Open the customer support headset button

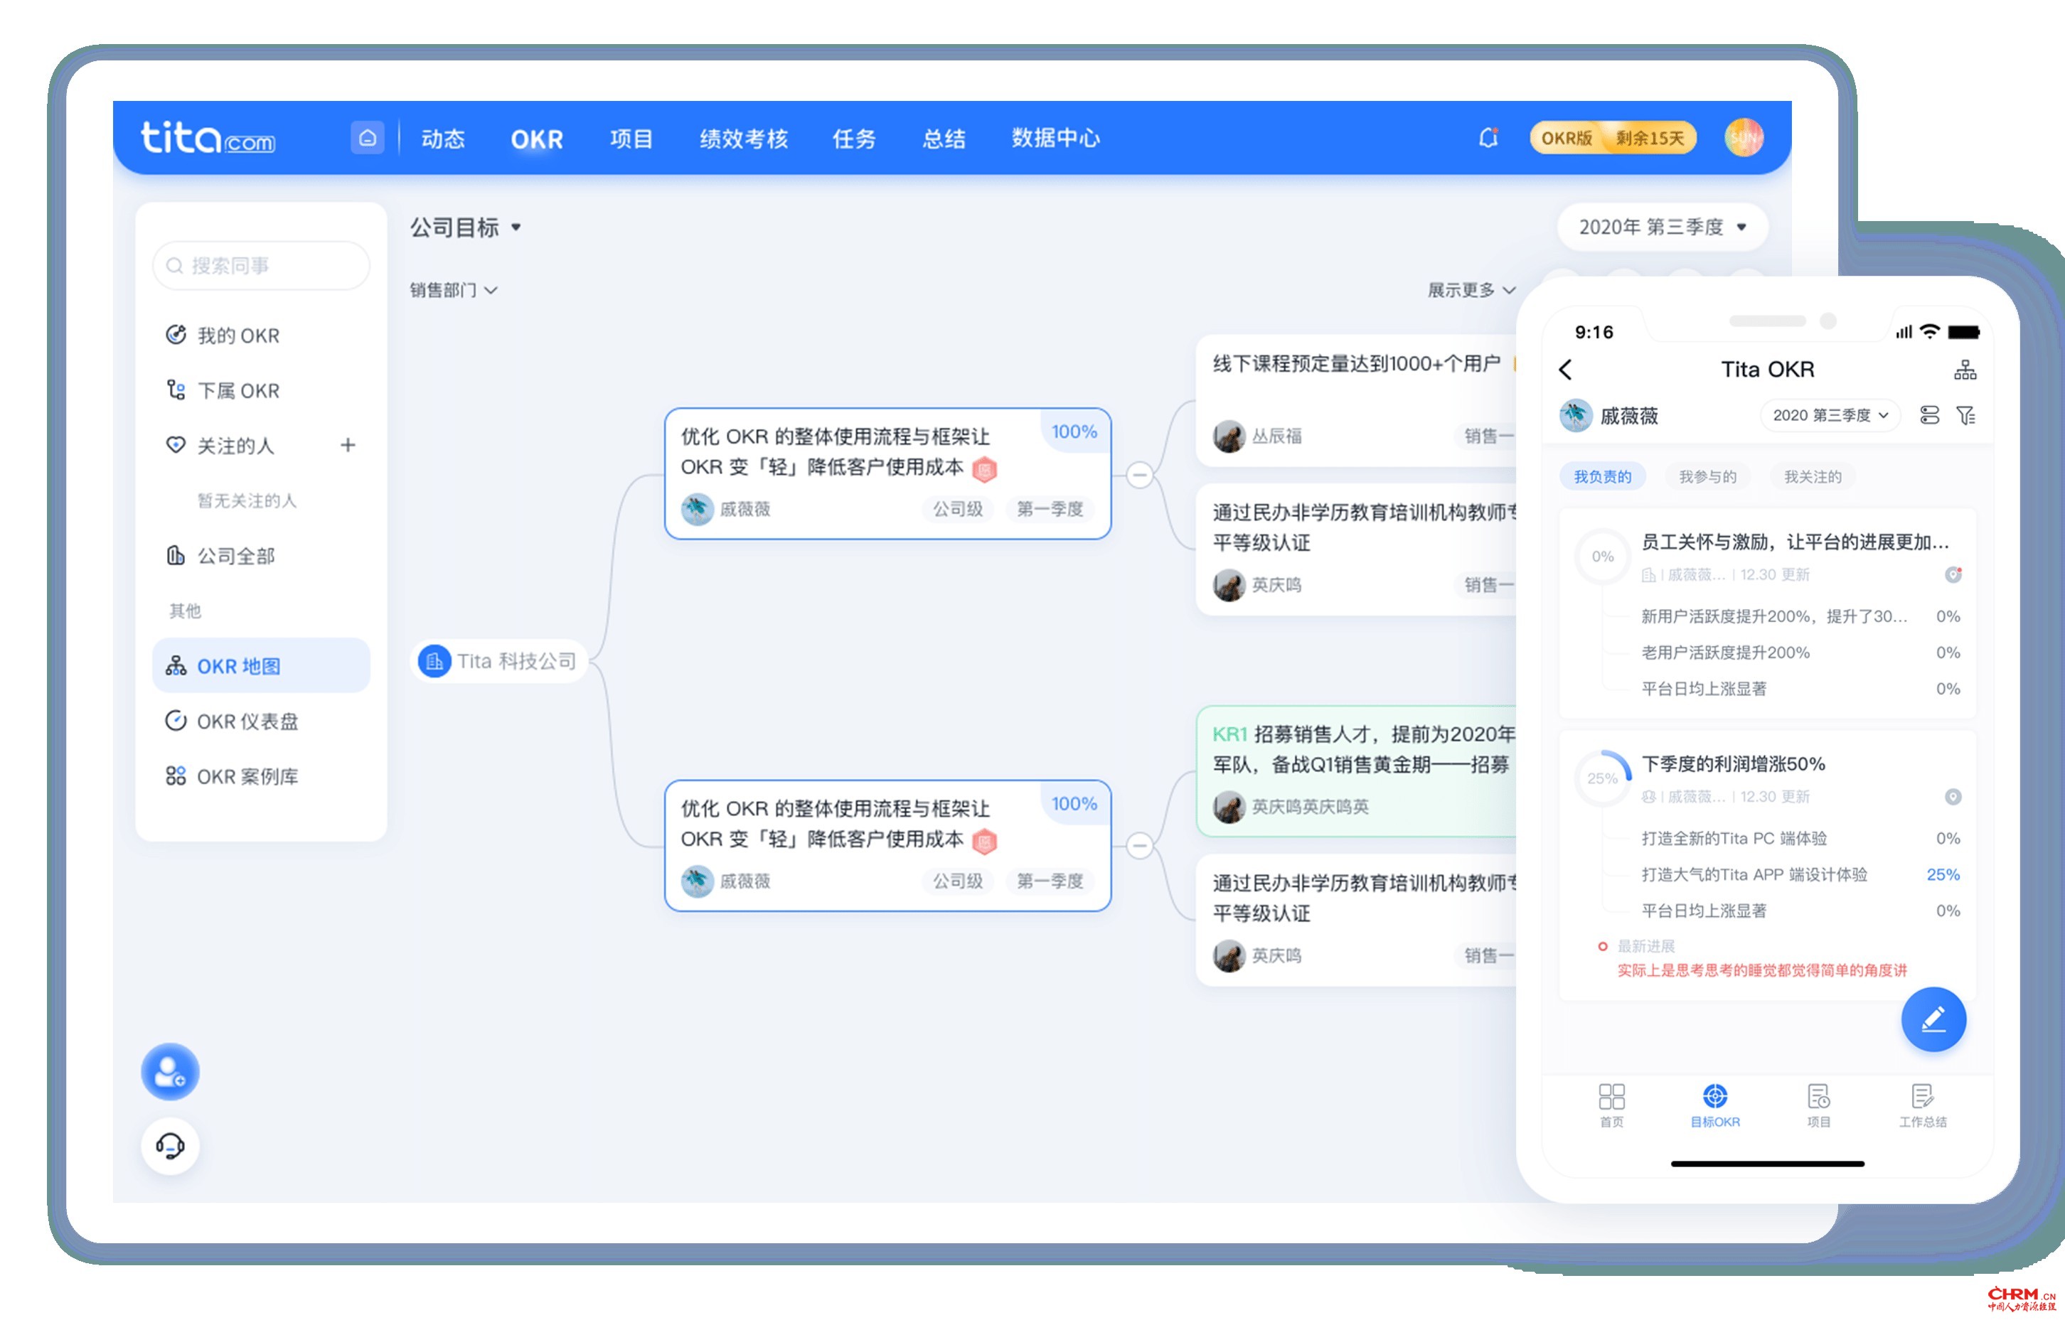[x=170, y=1146]
